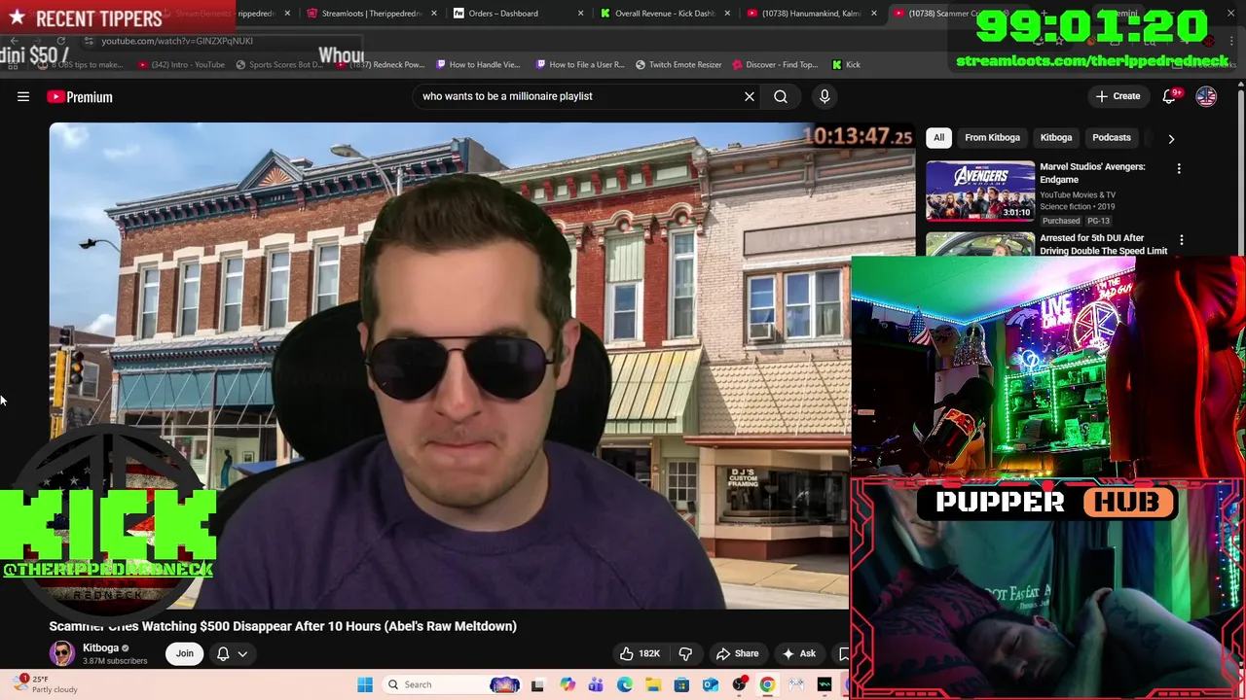This screenshot has width=1246, height=700.
Task: Click the Create button
Action: click(1118, 96)
